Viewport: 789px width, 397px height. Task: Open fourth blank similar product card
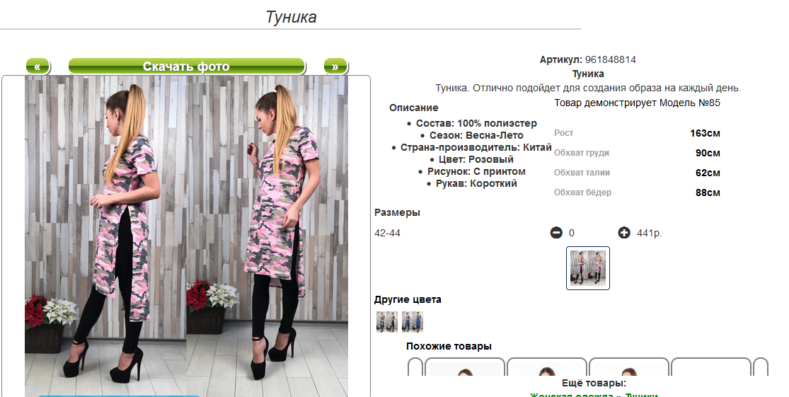click(x=711, y=367)
